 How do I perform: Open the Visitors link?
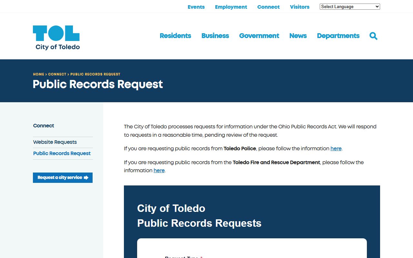[300, 7]
